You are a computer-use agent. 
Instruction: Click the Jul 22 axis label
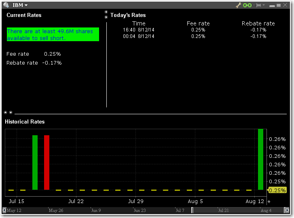coord(76,201)
